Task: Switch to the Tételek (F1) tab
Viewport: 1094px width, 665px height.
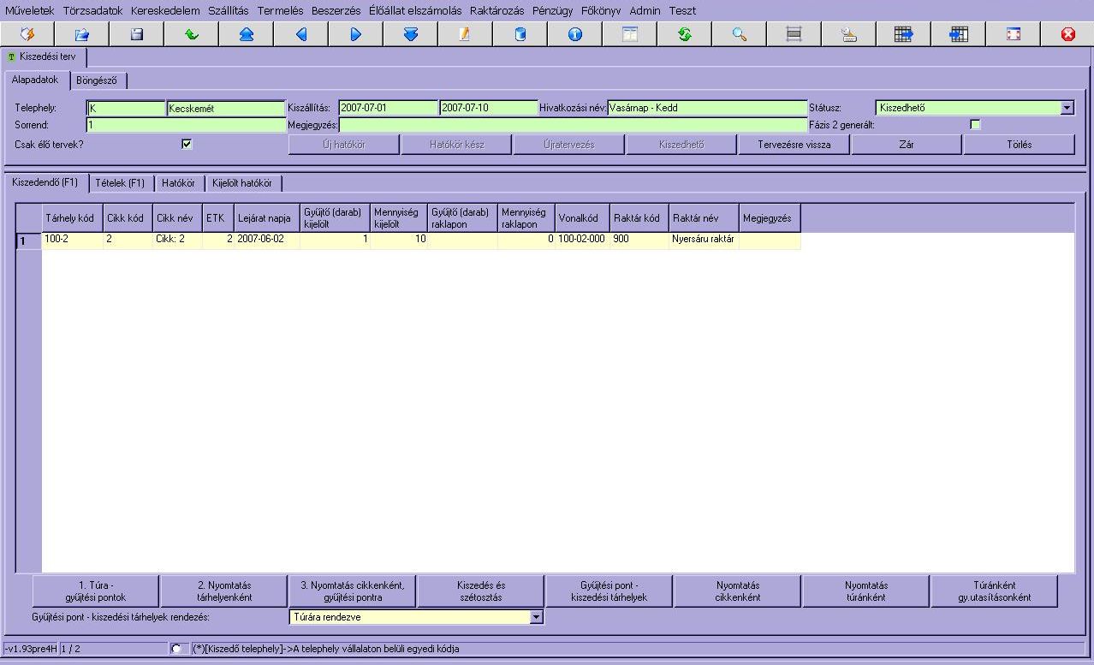Action: pos(120,183)
